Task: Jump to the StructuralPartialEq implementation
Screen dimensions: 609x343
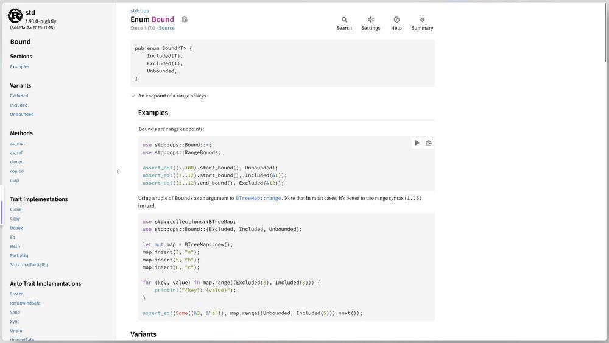Action: tap(29, 265)
